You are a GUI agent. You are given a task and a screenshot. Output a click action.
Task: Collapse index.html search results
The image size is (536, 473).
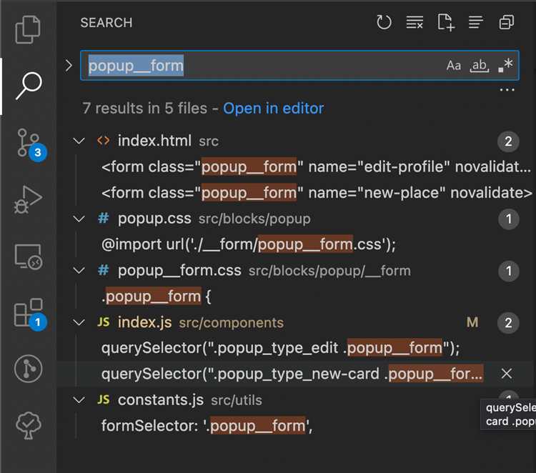tap(79, 141)
